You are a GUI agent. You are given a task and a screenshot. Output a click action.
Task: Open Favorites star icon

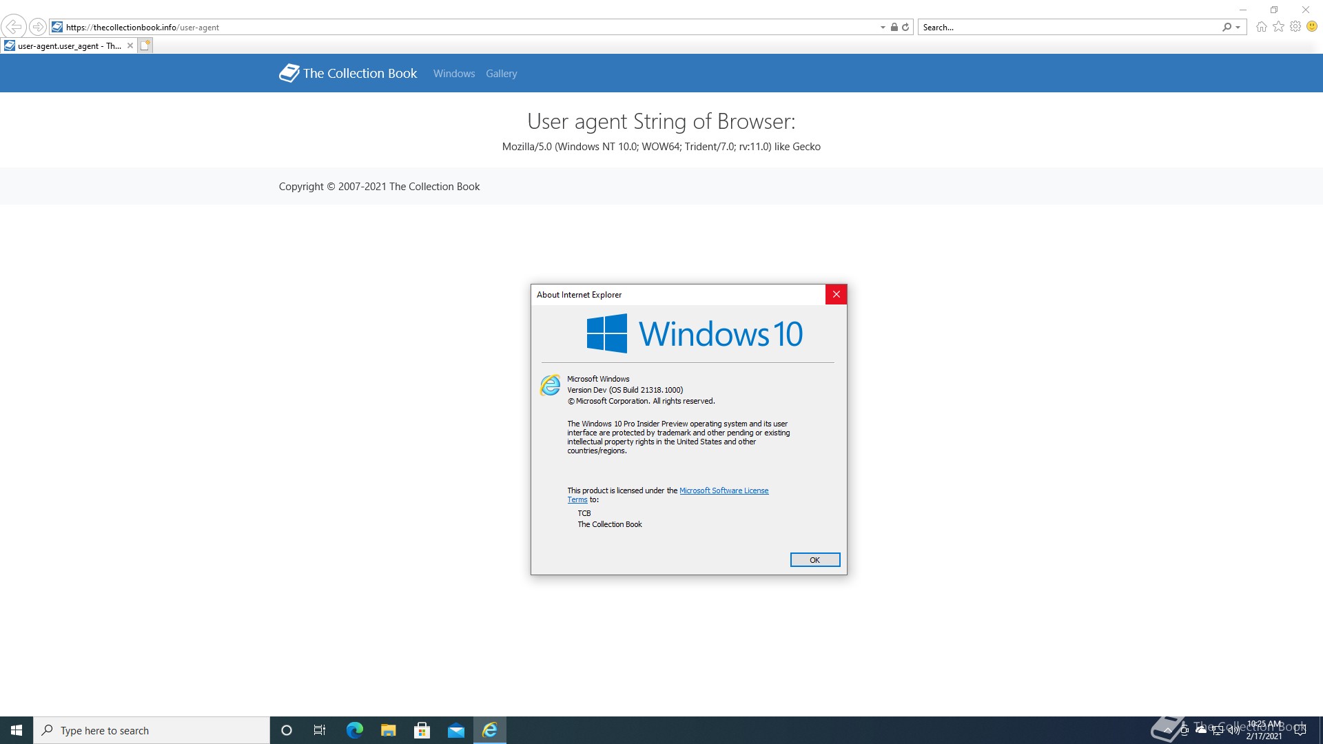[x=1279, y=27]
